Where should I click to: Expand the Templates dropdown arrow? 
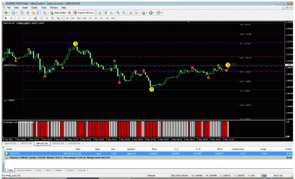click(161, 13)
